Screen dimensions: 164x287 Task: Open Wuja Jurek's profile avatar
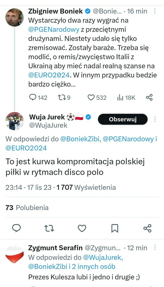pyautogui.click(x=15, y=121)
